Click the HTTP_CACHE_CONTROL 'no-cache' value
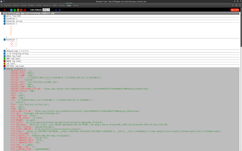Screen dimensions: 242x151 [37, 118]
